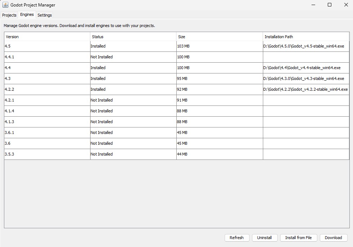
Task: Switch to the Projects tab
Action: click(9, 15)
